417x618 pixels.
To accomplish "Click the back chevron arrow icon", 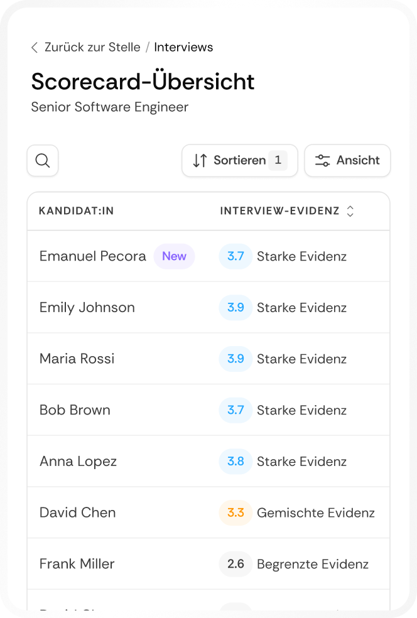I will (35, 47).
